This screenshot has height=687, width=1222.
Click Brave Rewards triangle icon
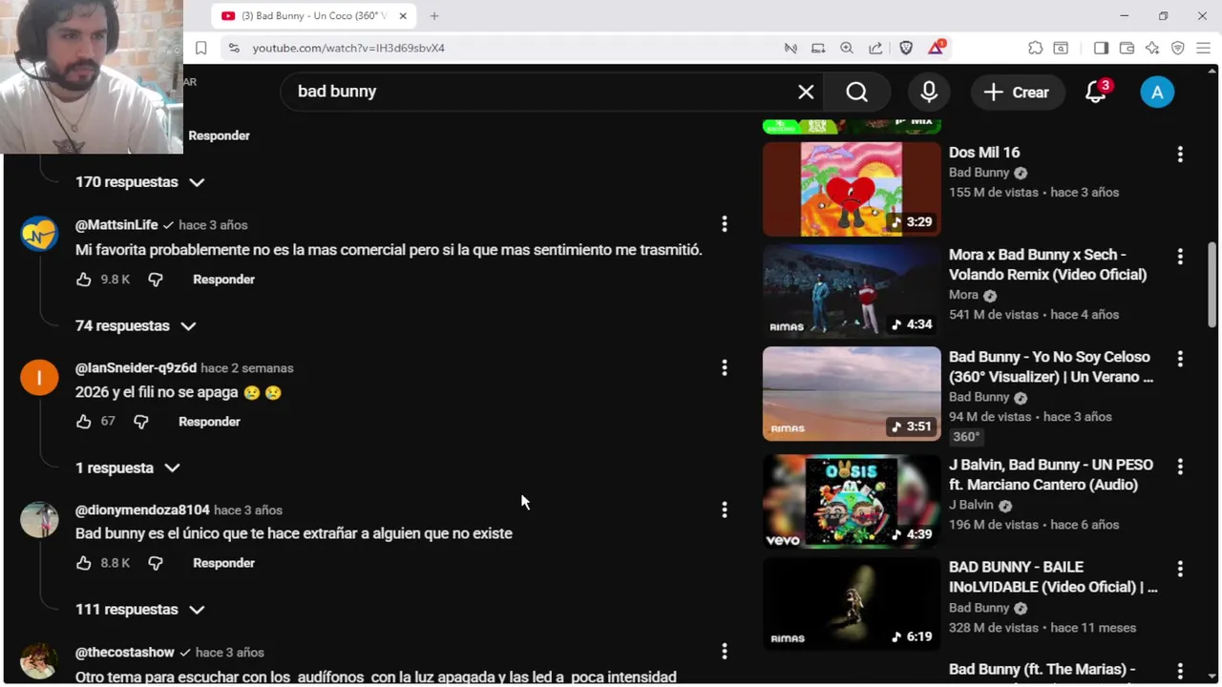(x=936, y=48)
